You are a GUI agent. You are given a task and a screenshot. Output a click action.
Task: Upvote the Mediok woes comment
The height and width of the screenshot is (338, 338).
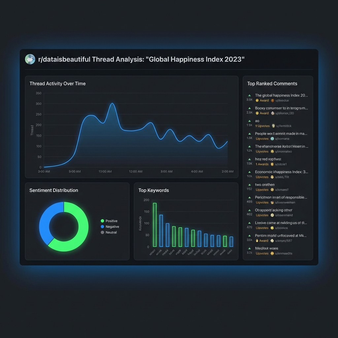(x=249, y=248)
